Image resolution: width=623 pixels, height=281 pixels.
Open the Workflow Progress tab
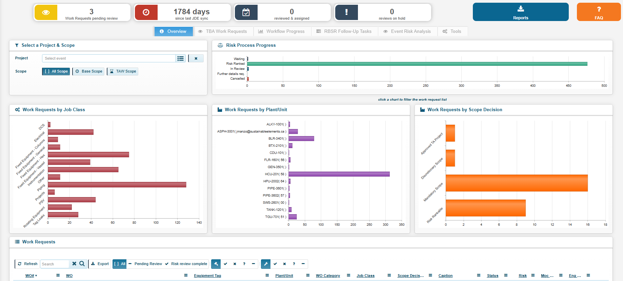(282, 32)
